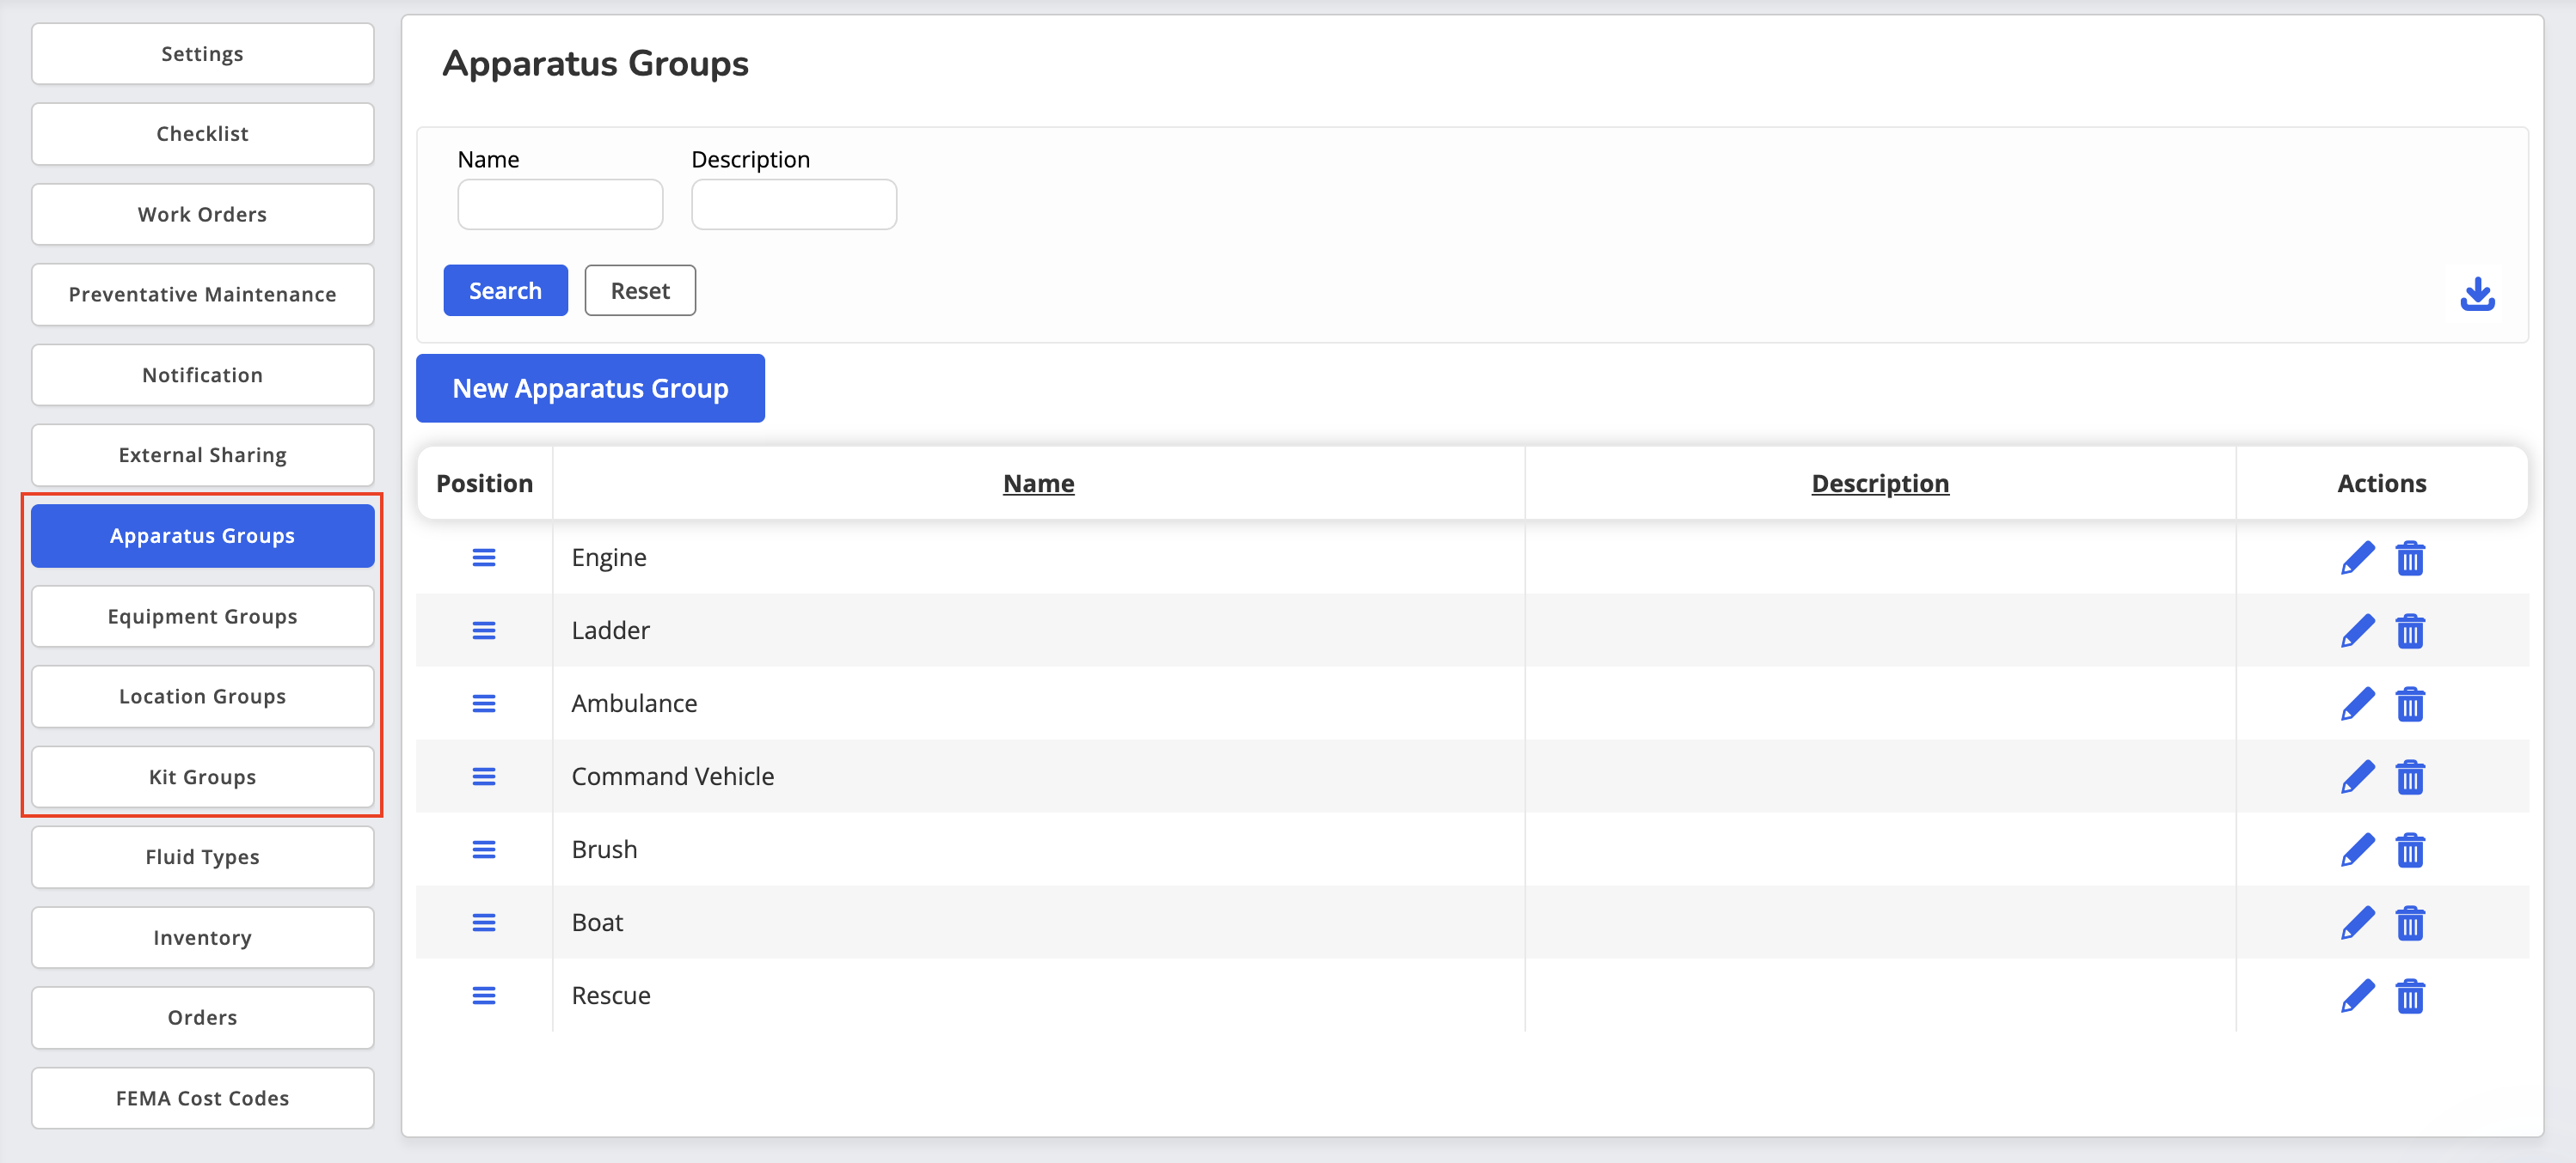Edit the Command Vehicle group
The width and height of the screenshot is (2576, 1163).
tap(2357, 776)
